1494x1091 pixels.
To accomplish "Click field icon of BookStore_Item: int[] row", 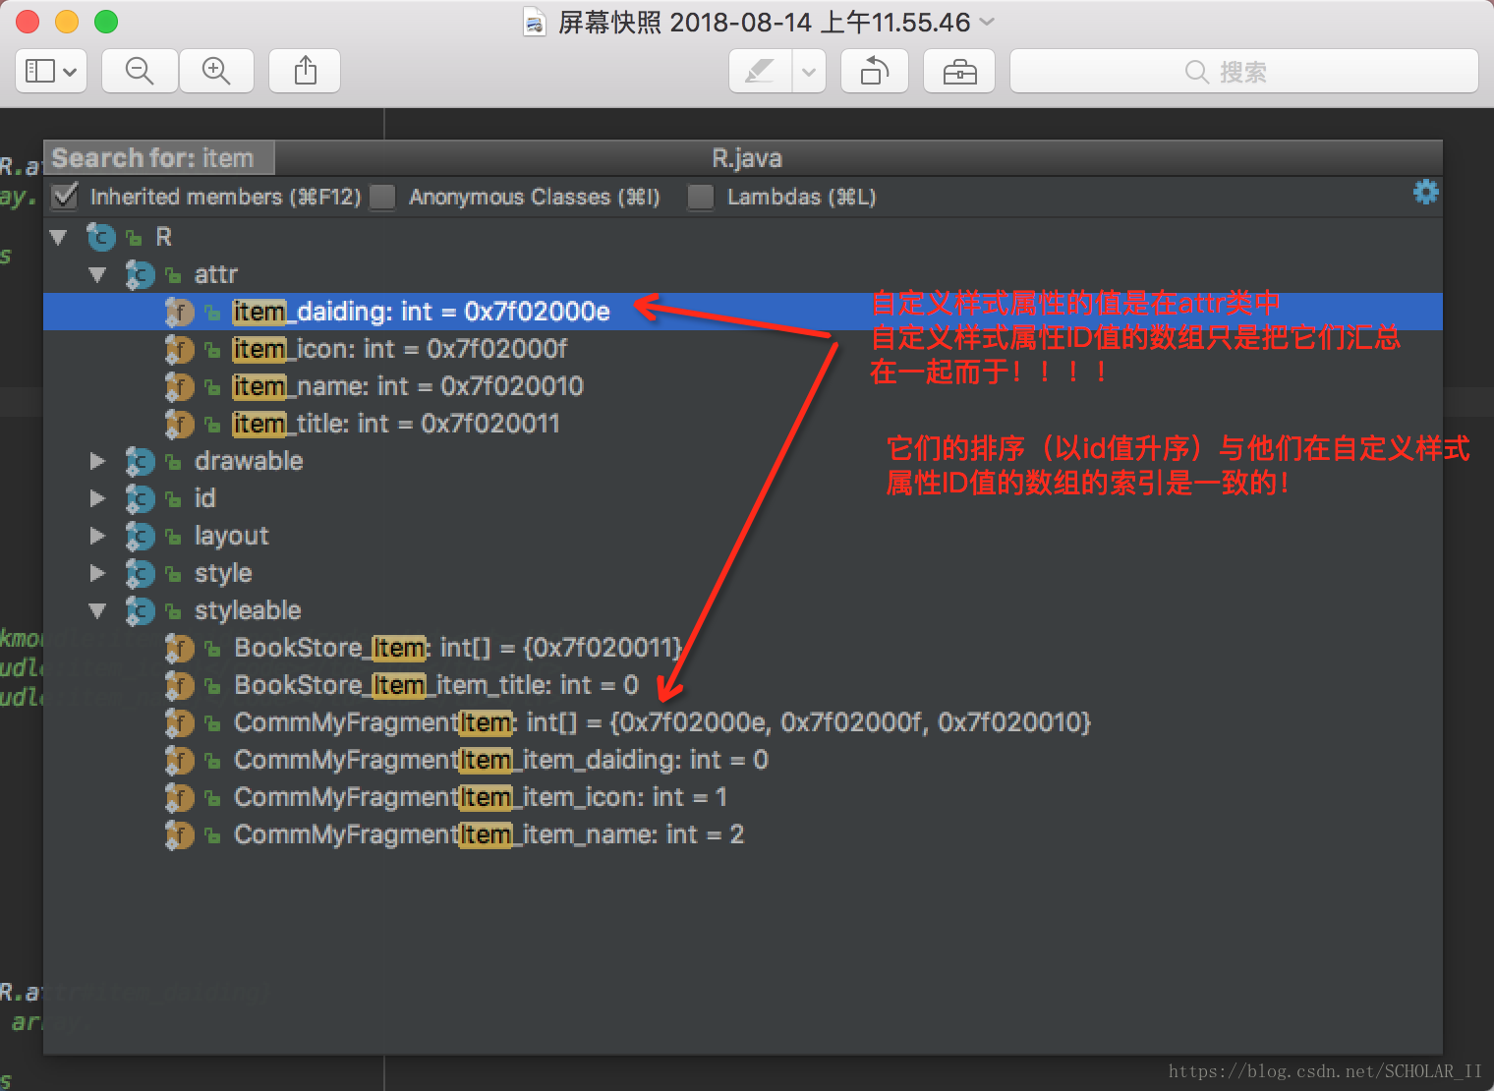I will click(x=179, y=648).
